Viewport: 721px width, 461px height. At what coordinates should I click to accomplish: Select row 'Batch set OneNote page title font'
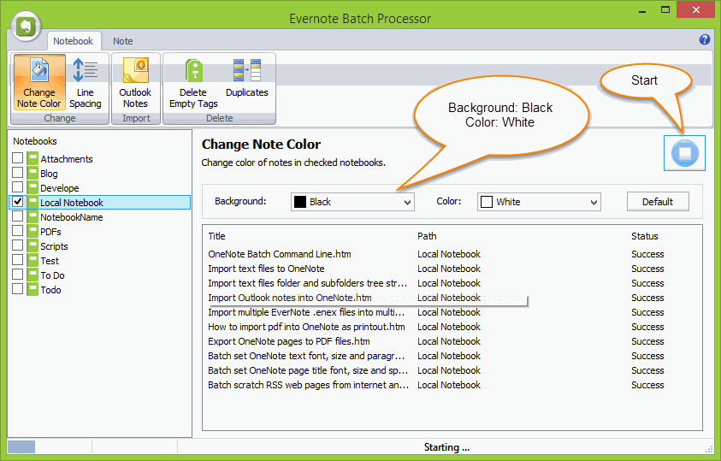pyautogui.click(x=452, y=370)
